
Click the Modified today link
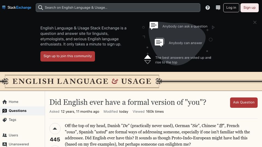116,112
